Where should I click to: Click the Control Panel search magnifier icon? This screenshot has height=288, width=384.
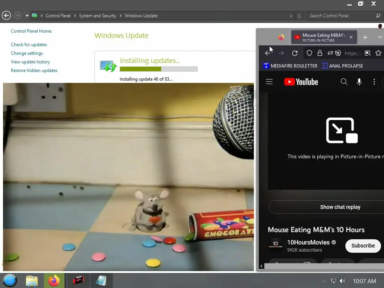(x=378, y=16)
